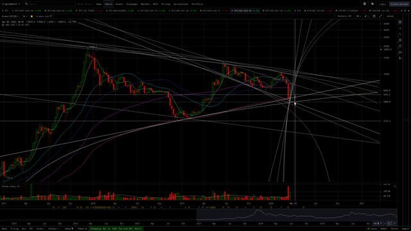This screenshot has width=411, height=231.
Task: Toggle the favorite star for this market
Action: (x=31, y=16)
